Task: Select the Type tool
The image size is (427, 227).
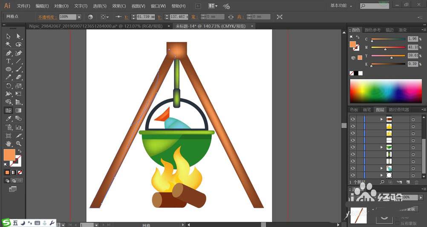Action: pyautogui.click(x=9, y=61)
